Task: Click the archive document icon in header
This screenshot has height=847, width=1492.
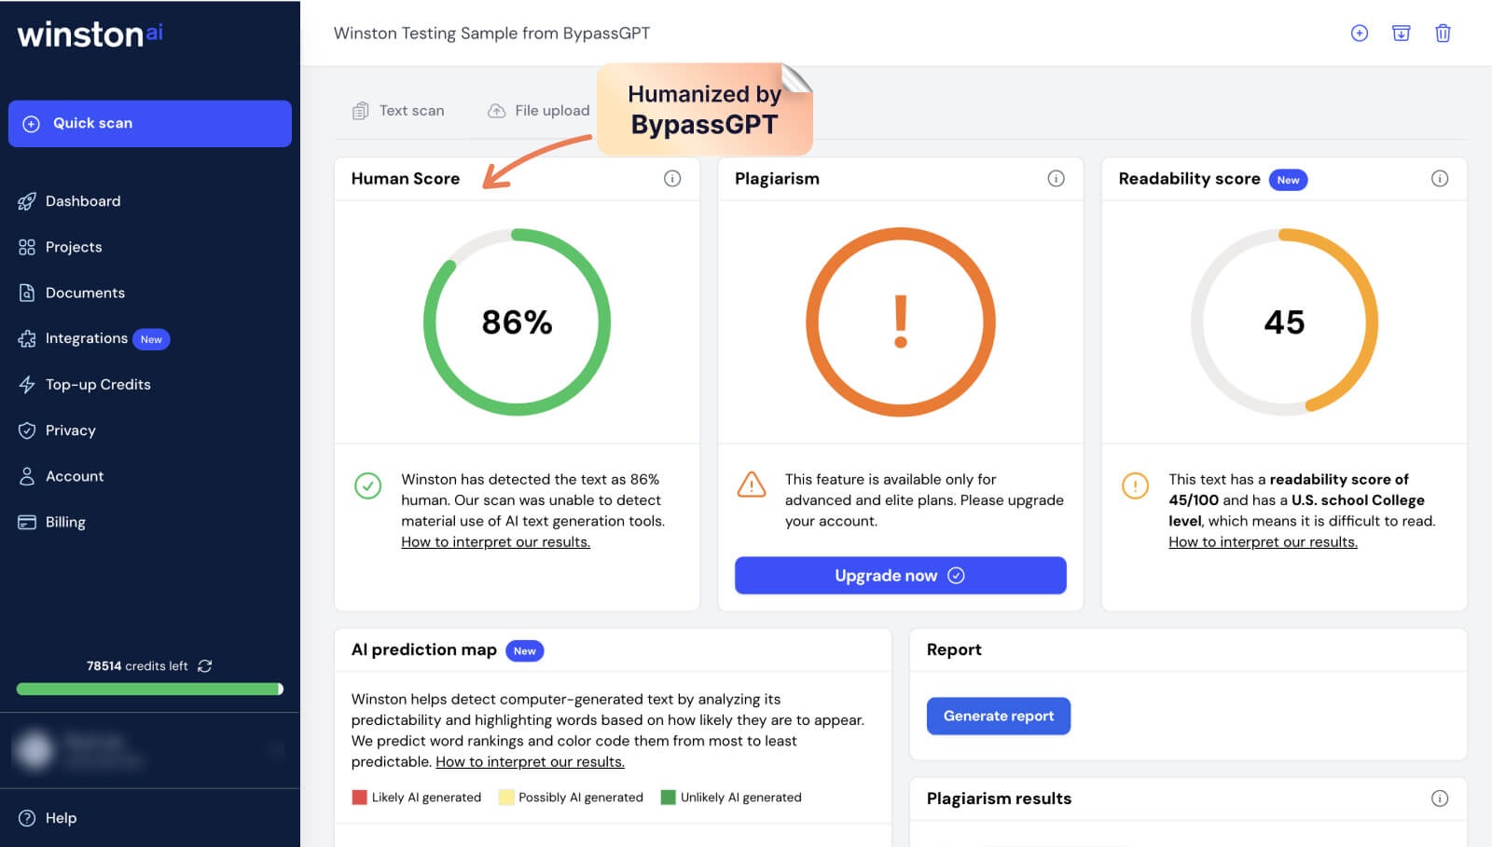Action: (1401, 34)
